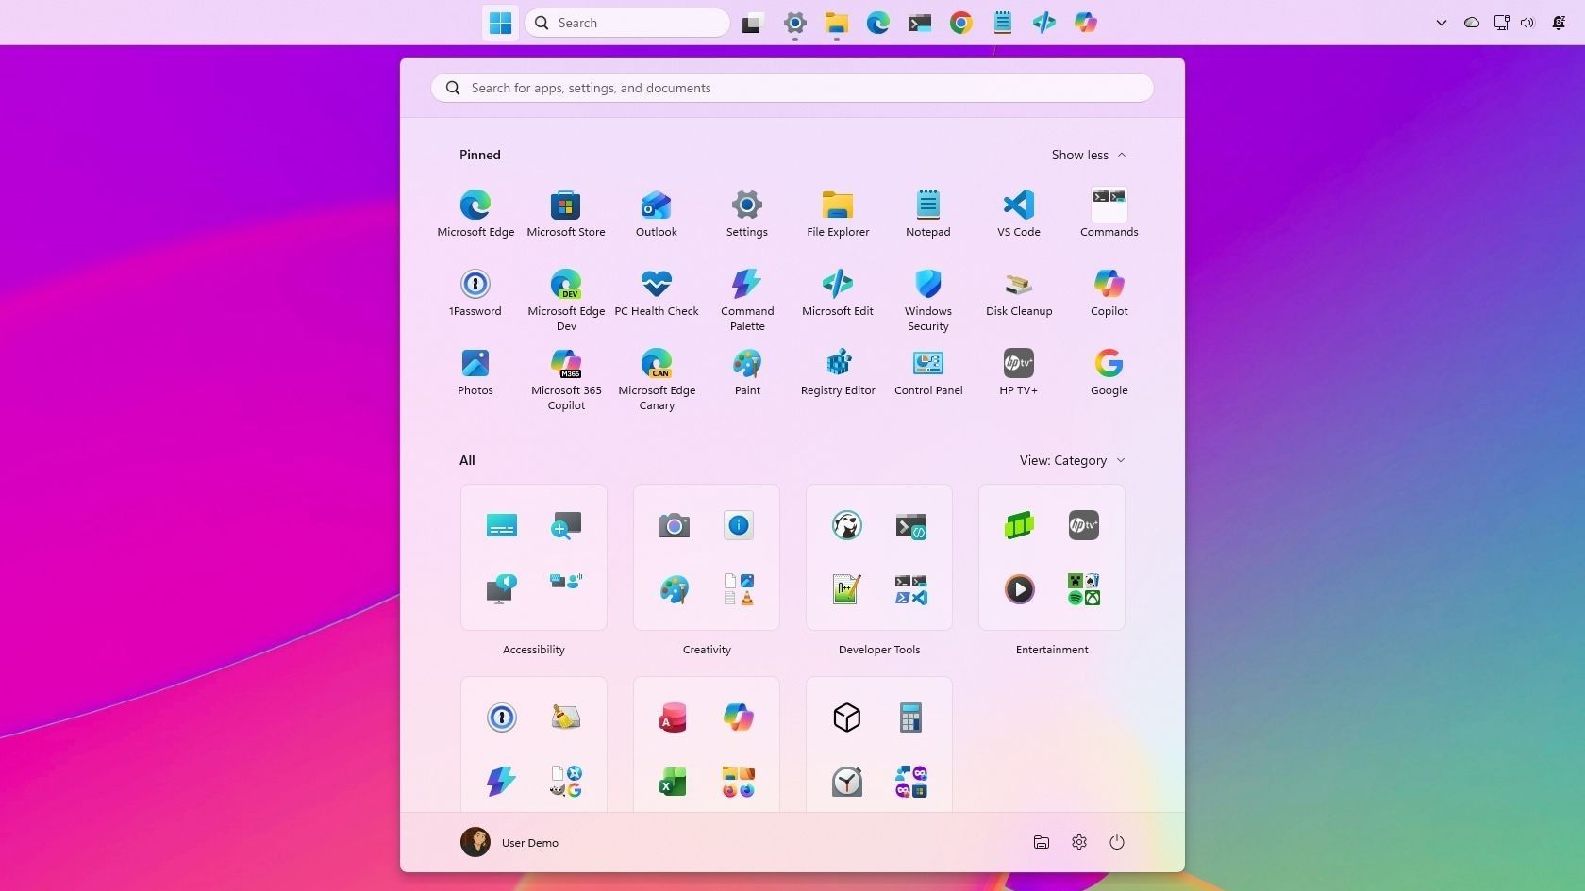Open Excel in the bottom category tile
The image size is (1585, 891).
point(673,782)
